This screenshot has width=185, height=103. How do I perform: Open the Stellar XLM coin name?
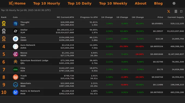24,31
